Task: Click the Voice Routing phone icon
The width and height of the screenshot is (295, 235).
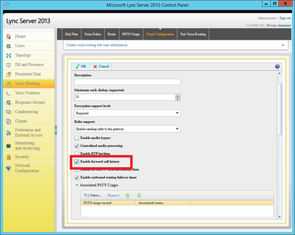Action: [9, 84]
